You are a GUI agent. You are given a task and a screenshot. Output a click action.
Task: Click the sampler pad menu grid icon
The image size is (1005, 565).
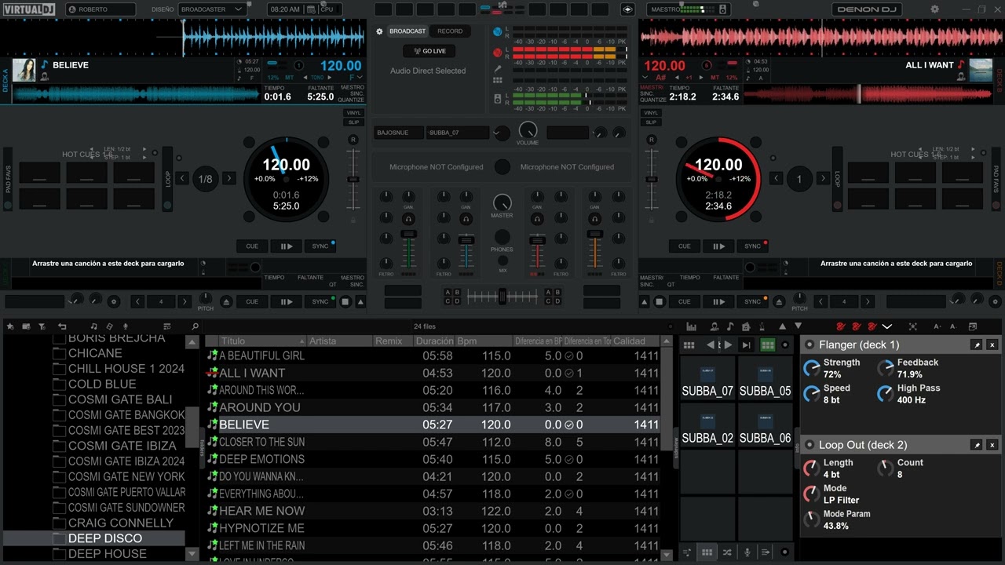[x=689, y=344]
